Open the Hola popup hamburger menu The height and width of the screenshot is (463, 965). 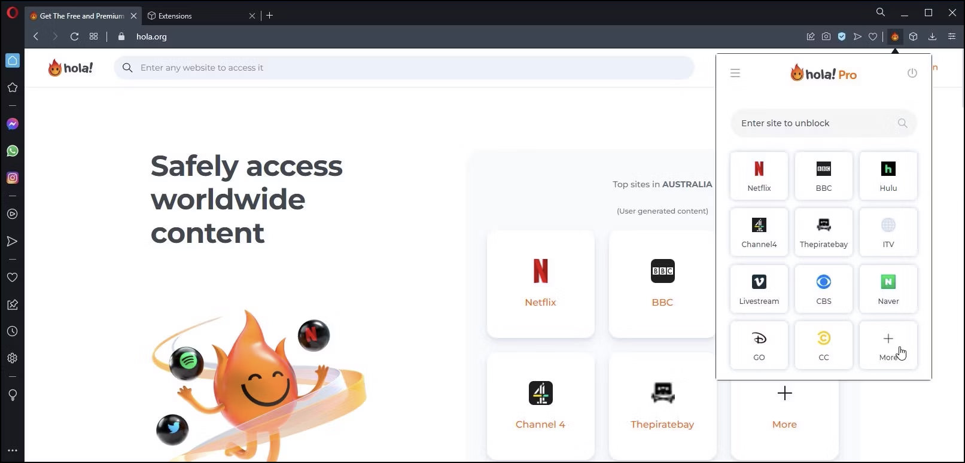735,73
